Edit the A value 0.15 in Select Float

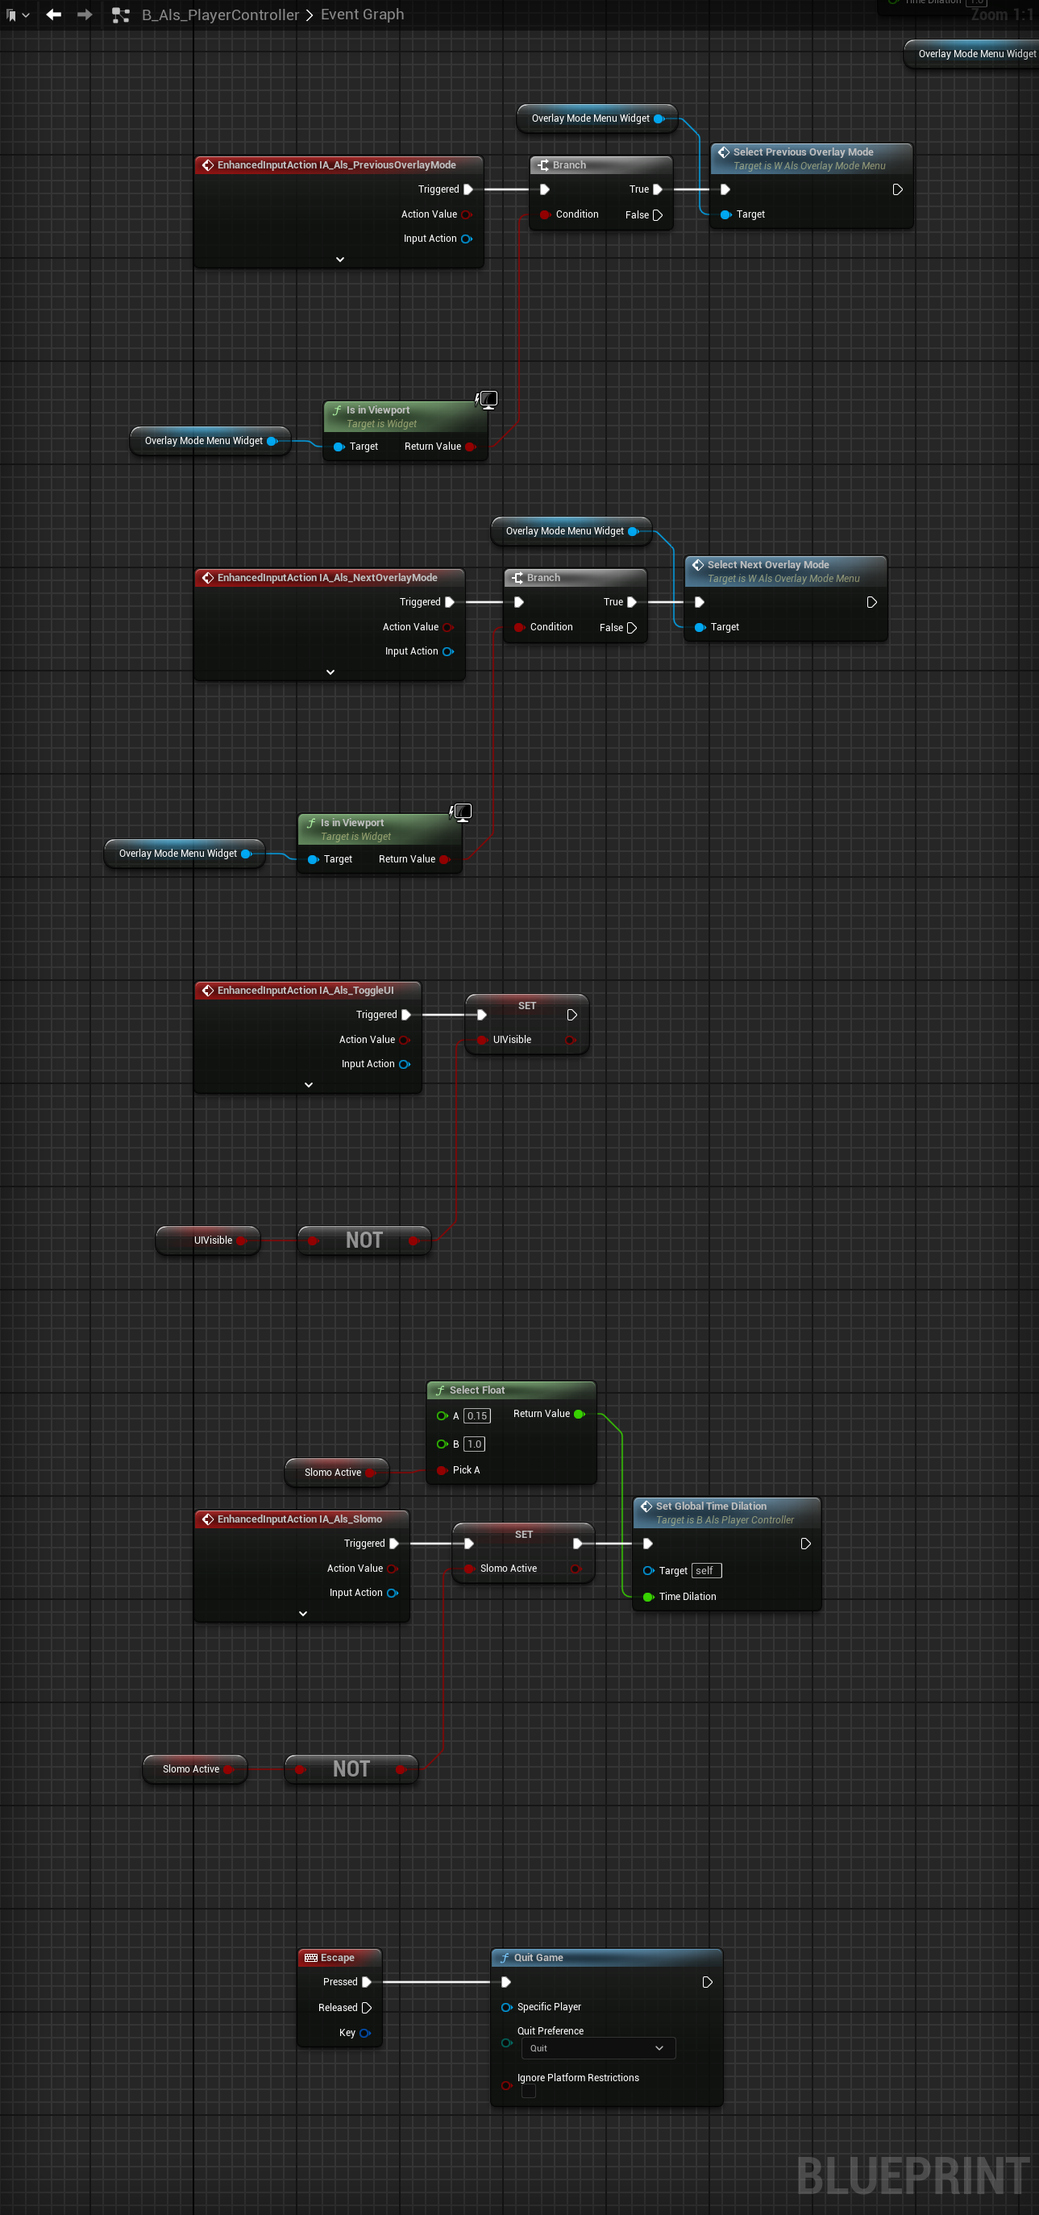(476, 1415)
